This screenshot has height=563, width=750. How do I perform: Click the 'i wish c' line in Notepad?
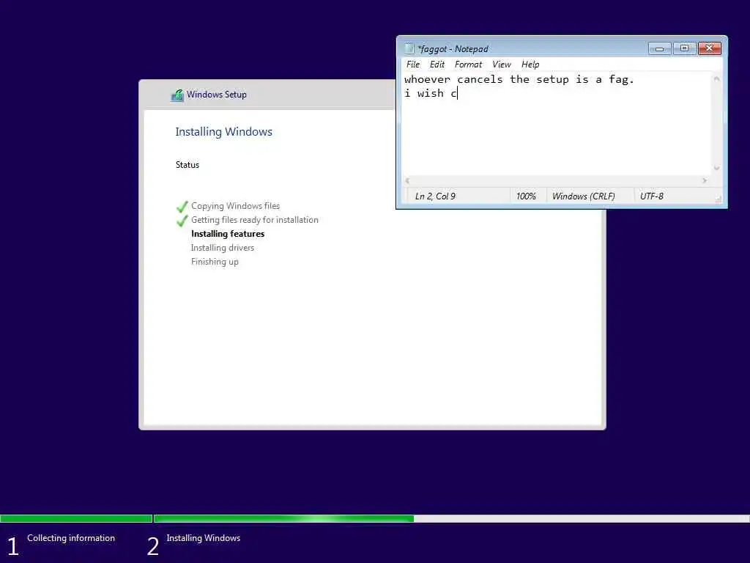click(x=431, y=93)
